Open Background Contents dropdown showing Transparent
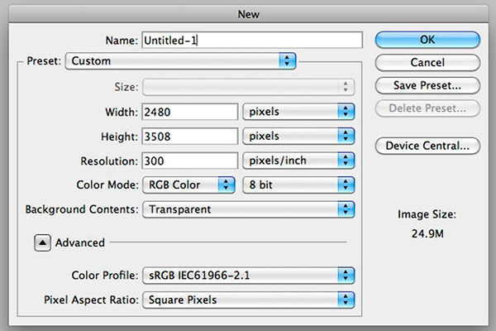The height and width of the screenshot is (331, 496). point(248,209)
